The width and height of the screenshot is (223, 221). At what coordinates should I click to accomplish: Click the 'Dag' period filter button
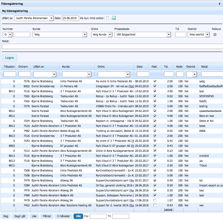pos(6,216)
